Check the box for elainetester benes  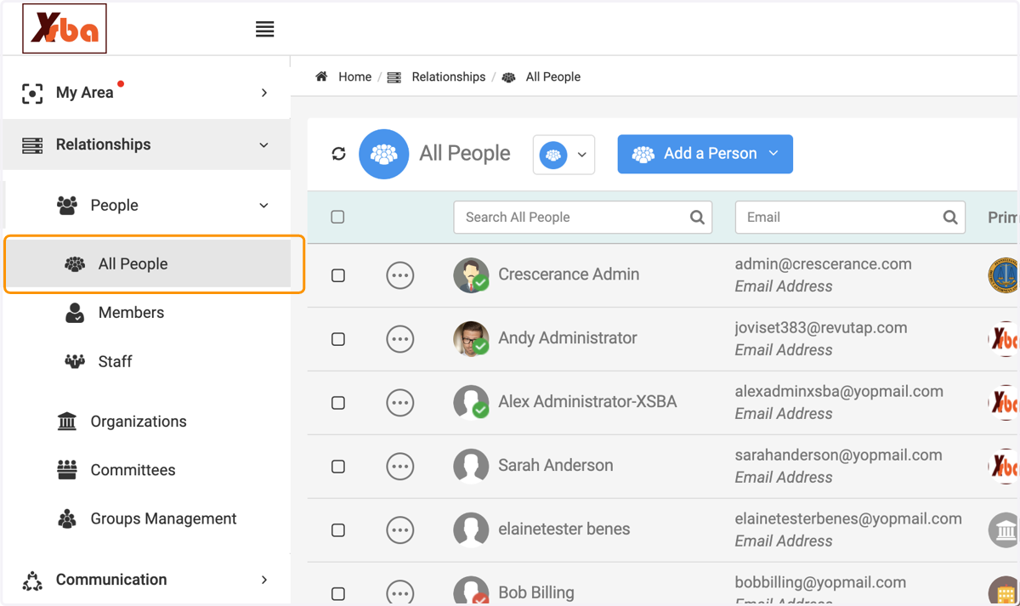pyautogui.click(x=338, y=530)
